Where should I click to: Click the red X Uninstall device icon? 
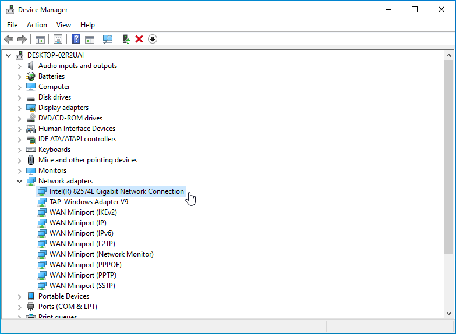(139, 39)
